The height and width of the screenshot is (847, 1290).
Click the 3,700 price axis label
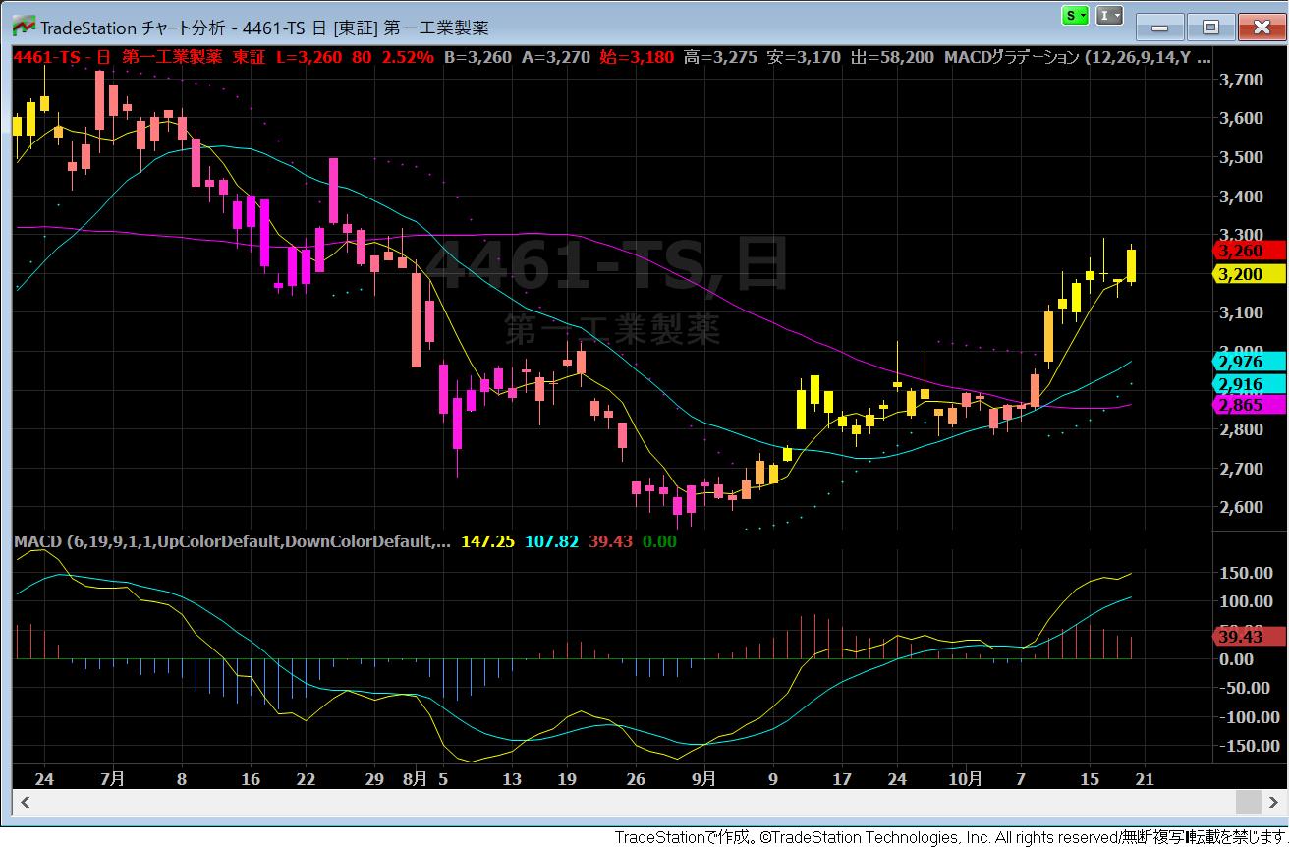(1239, 80)
